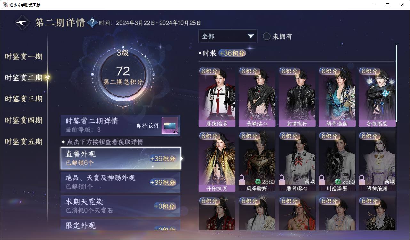Click the jade currency icon on 川峦游墨
This screenshot has width=410, height=240.
tap(338, 182)
